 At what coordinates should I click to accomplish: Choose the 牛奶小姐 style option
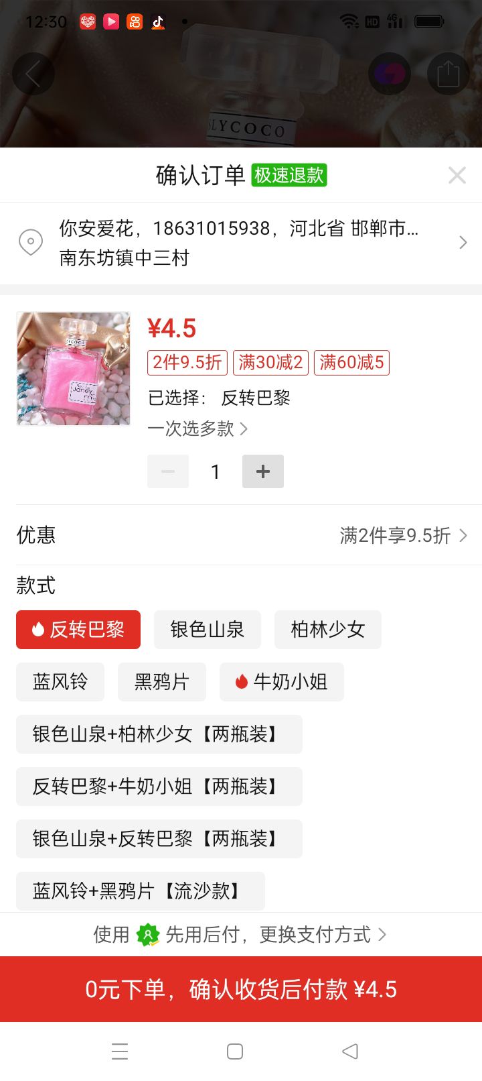(282, 682)
